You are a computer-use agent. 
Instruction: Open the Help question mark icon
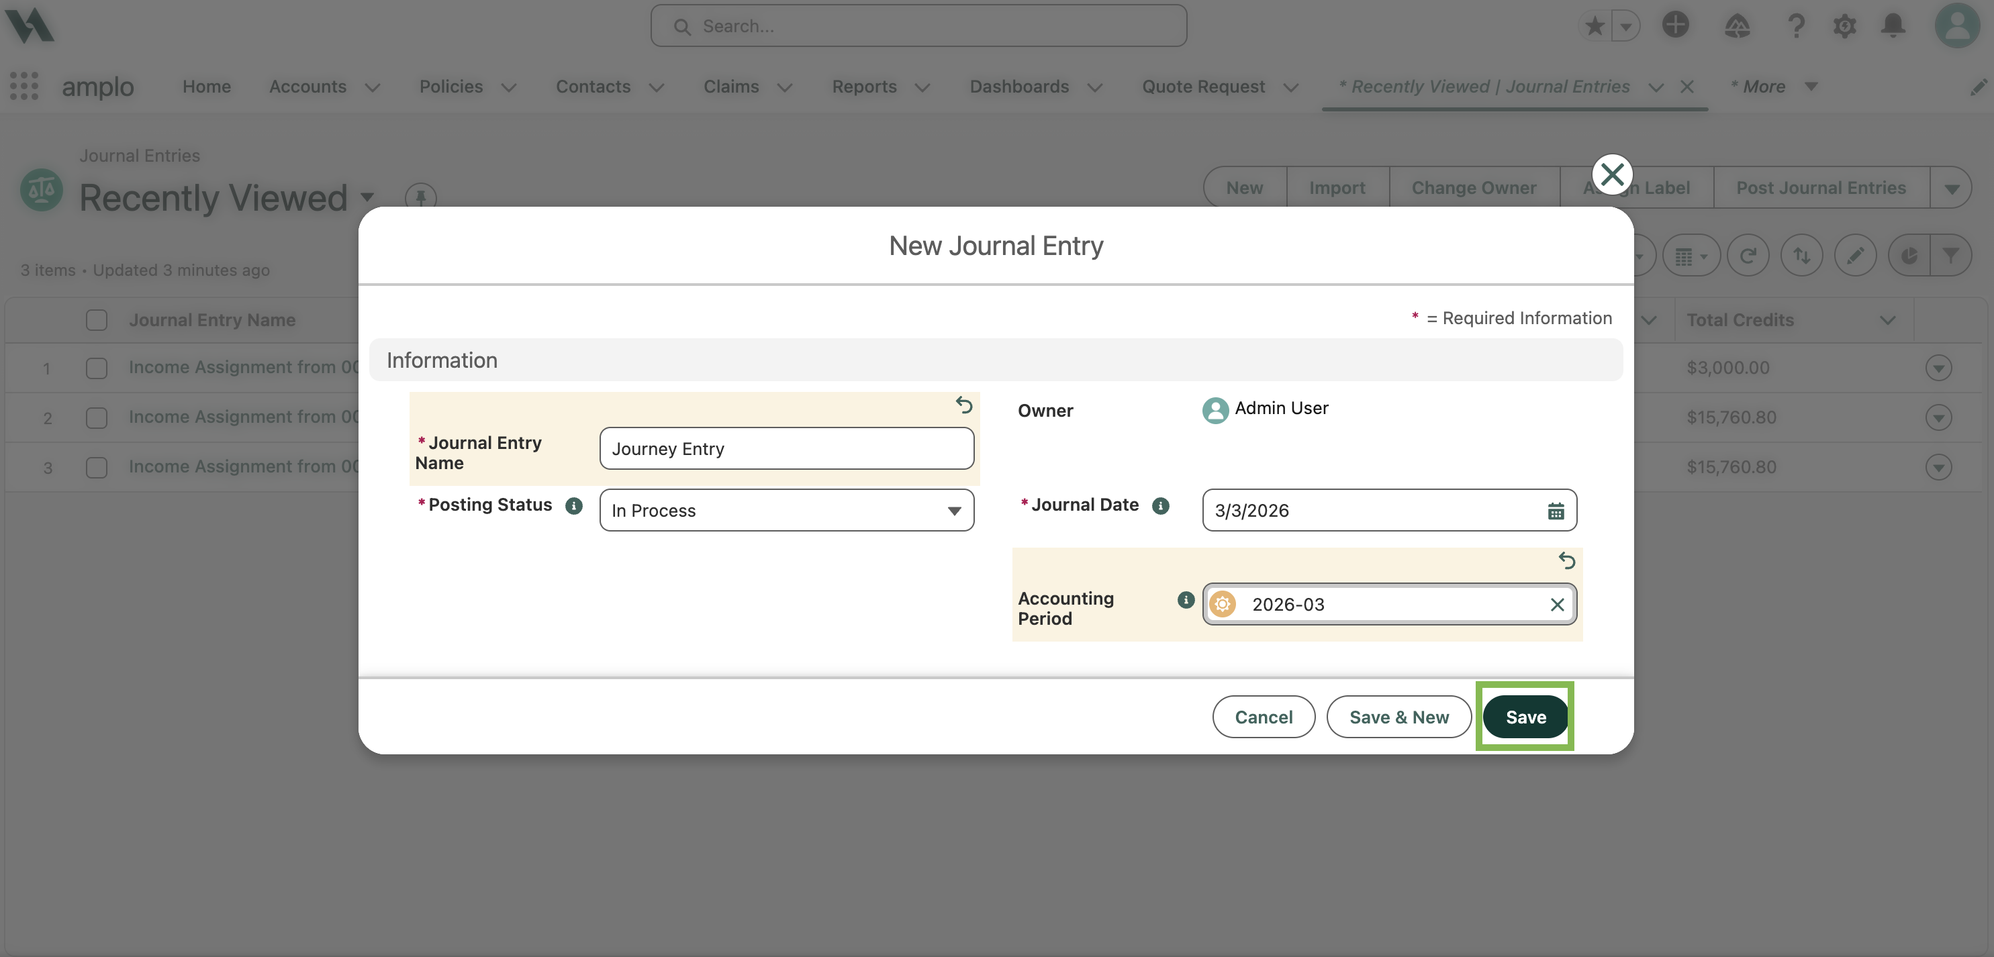tap(1796, 26)
